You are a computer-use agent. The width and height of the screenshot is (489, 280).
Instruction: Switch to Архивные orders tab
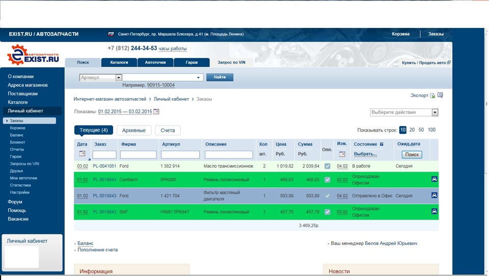click(134, 131)
